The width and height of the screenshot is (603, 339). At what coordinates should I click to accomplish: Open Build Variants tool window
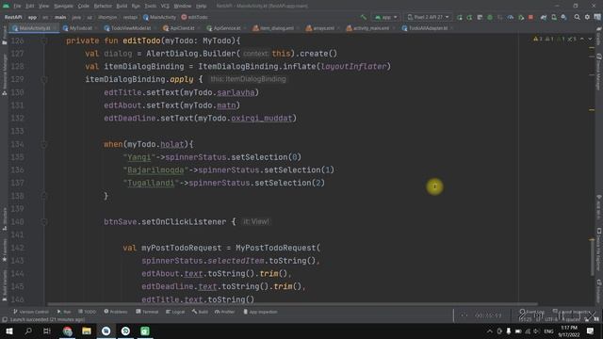click(x=4, y=285)
